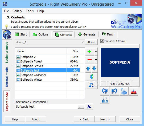Click the 400 x 300, 6Kb info label
The height and width of the screenshot is (126, 144).
pos(120,84)
